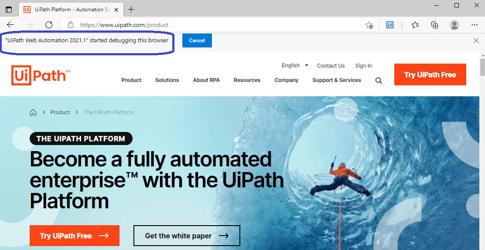
Task: Open a new browser tab
Action: tap(131, 10)
